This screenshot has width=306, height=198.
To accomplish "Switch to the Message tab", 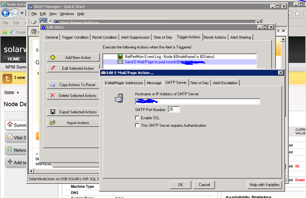I will 154,83.
